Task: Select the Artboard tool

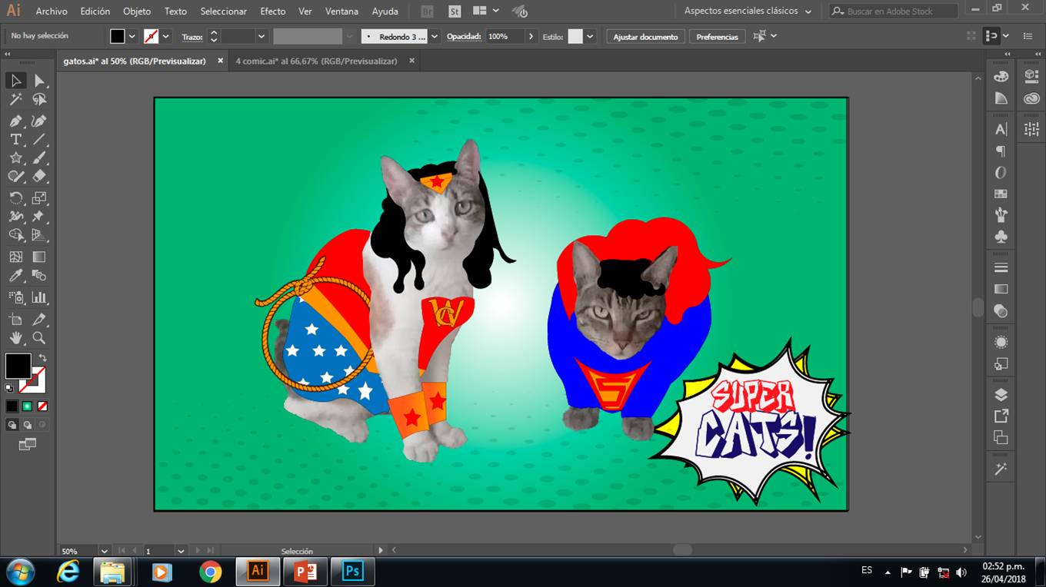Action: [x=15, y=319]
